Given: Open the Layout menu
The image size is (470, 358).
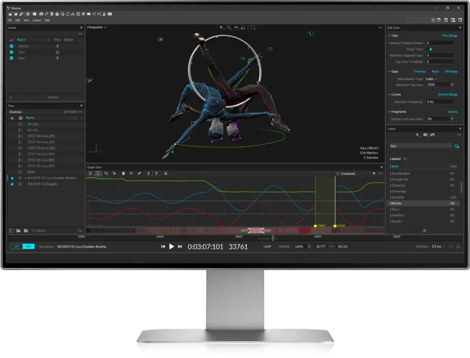Looking at the screenshot, I should 37,20.
